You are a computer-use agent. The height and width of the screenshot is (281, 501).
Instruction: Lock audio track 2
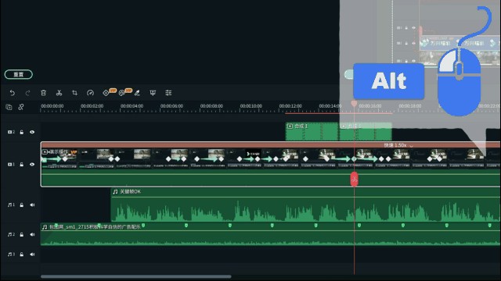click(22, 234)
